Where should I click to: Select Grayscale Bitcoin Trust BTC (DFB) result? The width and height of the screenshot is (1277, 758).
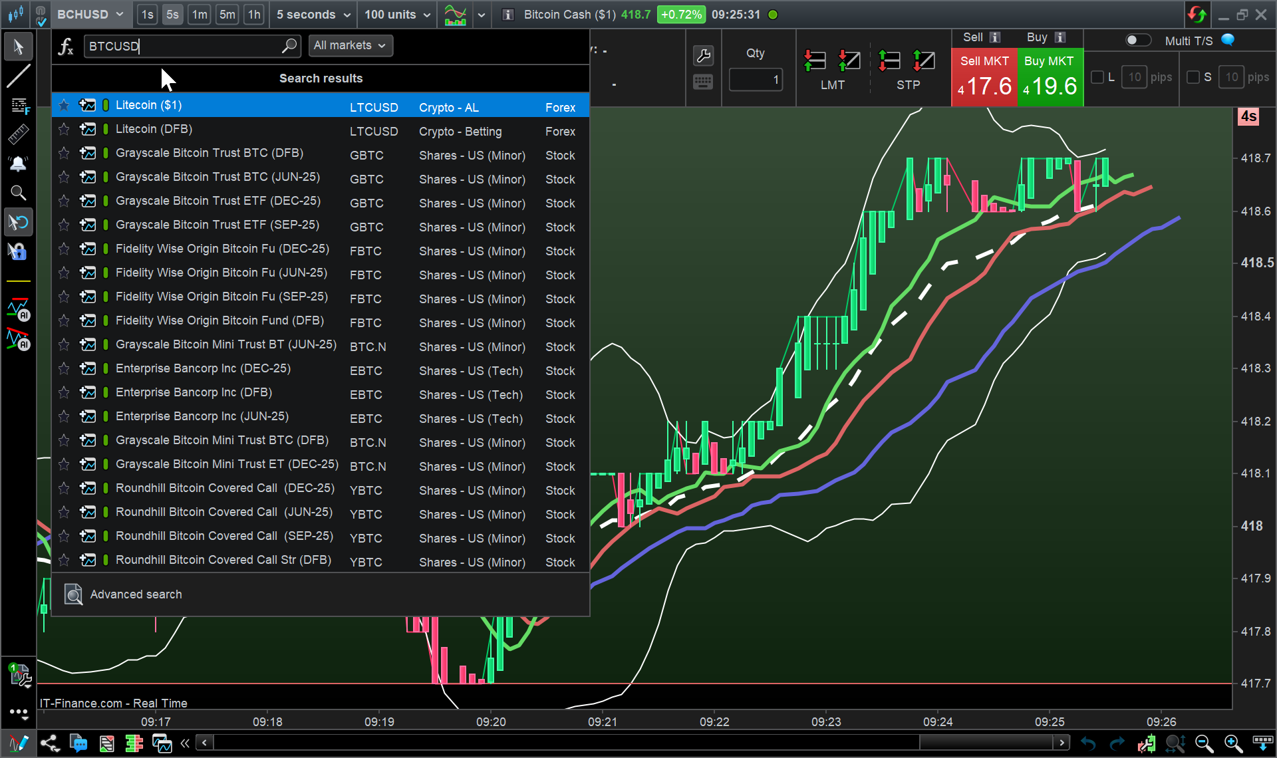(x=210, y=153)
